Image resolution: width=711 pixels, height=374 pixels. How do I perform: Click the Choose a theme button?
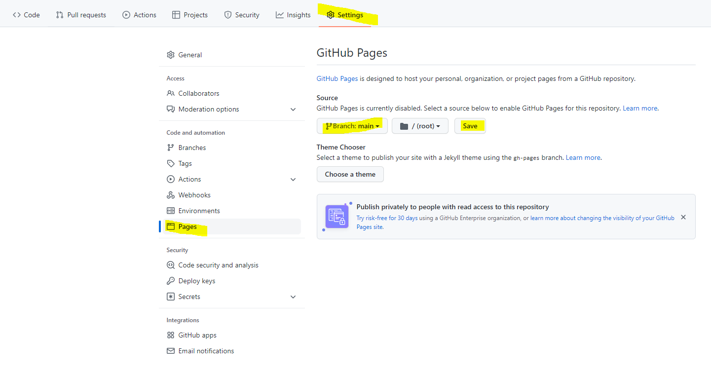(x=350, y=174)
